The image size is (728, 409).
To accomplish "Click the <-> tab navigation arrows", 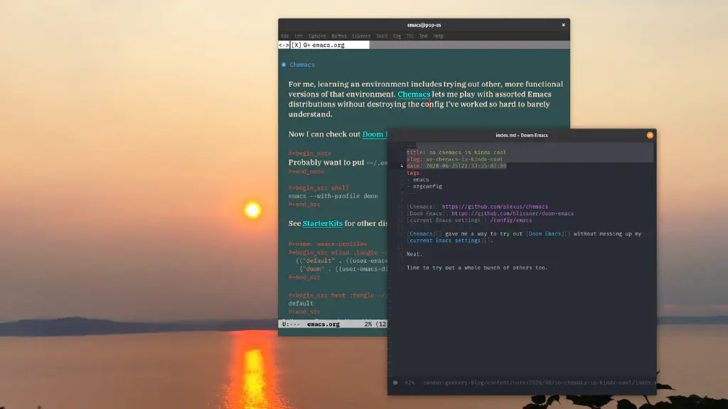I will [284, 45].
